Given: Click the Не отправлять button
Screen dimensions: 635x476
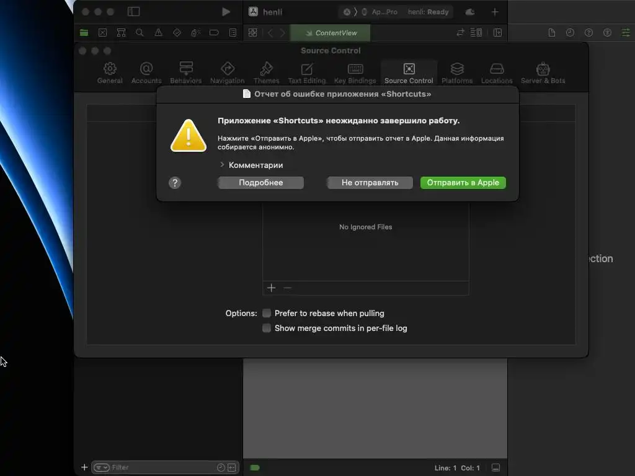Looking at the screenshot, I should 370,183.
